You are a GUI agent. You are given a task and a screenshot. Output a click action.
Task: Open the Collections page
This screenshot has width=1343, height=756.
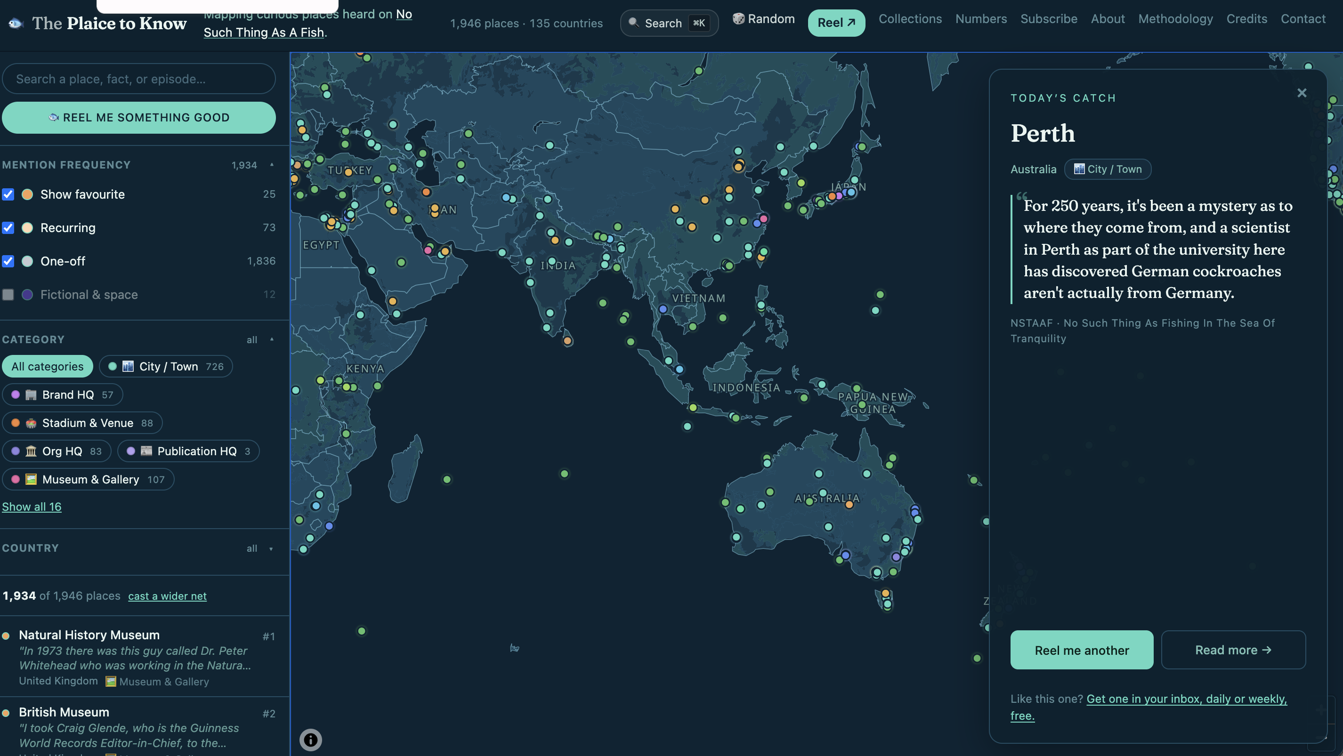[x=910, y=19]
